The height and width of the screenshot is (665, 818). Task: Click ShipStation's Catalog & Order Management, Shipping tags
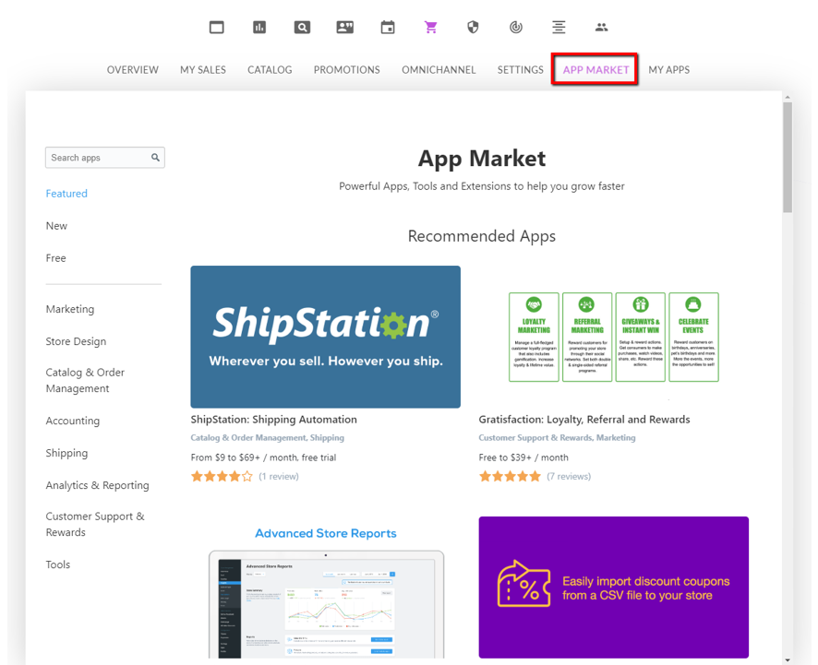[267, 438]
